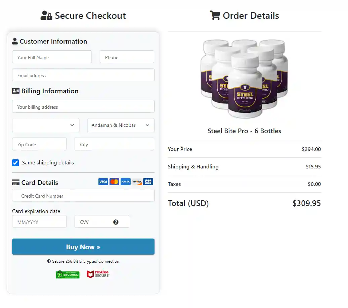Click the Your Full Name field
The width and height of the screenshot is (348, 308).
pyautogui.click(x=52, y=57)
